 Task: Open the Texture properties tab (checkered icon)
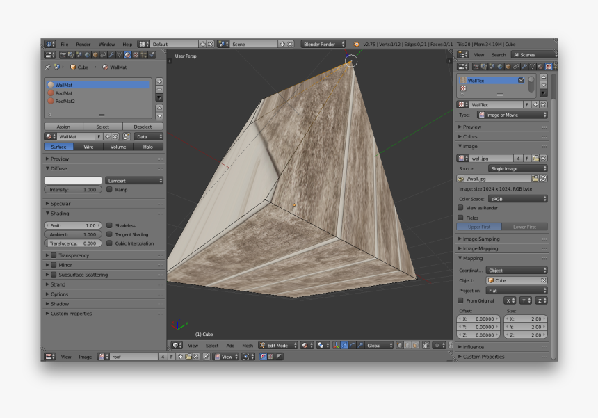click(x=548, y=66)
